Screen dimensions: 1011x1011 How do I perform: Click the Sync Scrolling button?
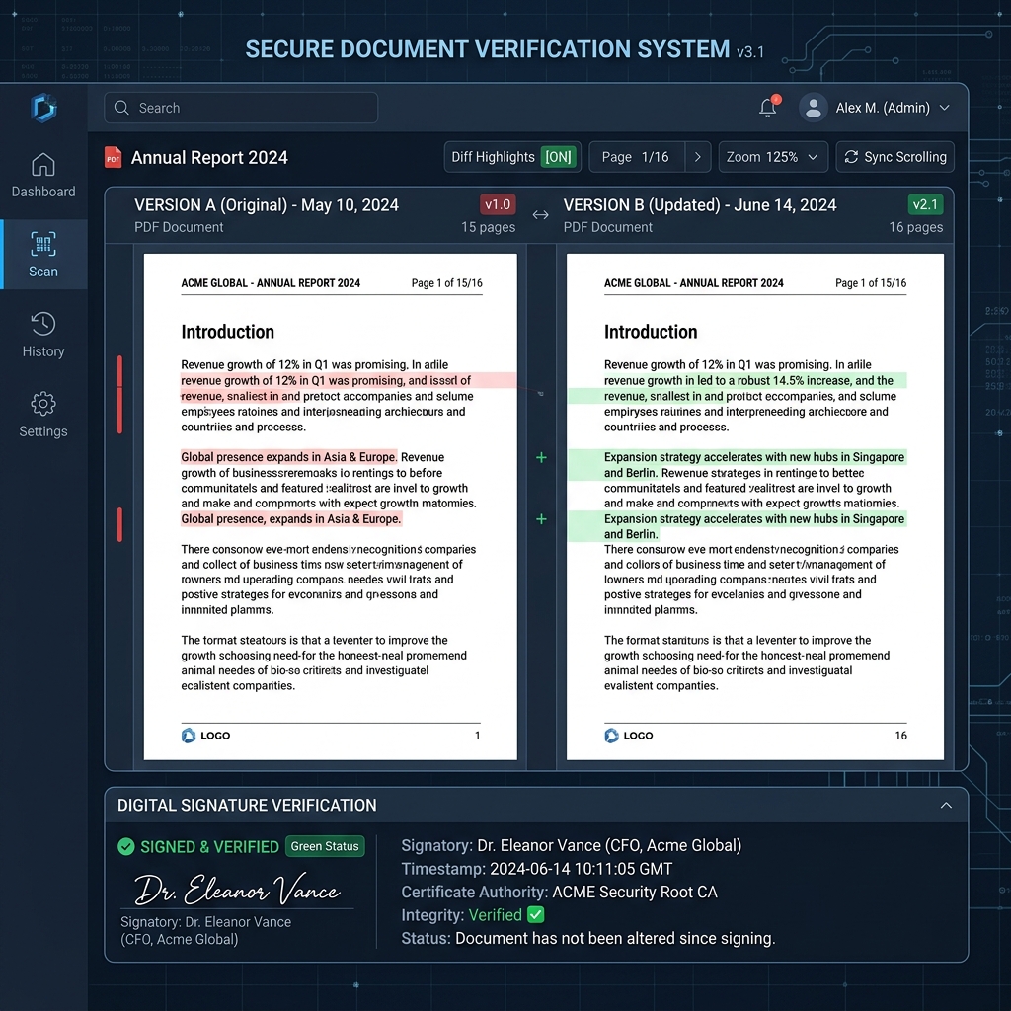894,157
